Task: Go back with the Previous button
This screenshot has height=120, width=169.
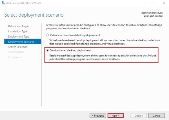Action: (97, 115)
